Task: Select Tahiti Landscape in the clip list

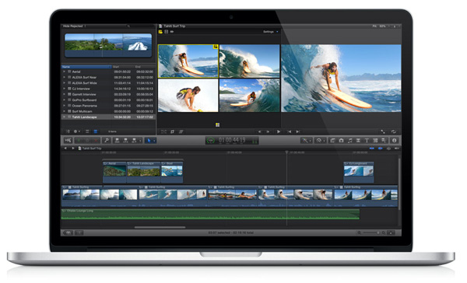Action: point(108,117)
